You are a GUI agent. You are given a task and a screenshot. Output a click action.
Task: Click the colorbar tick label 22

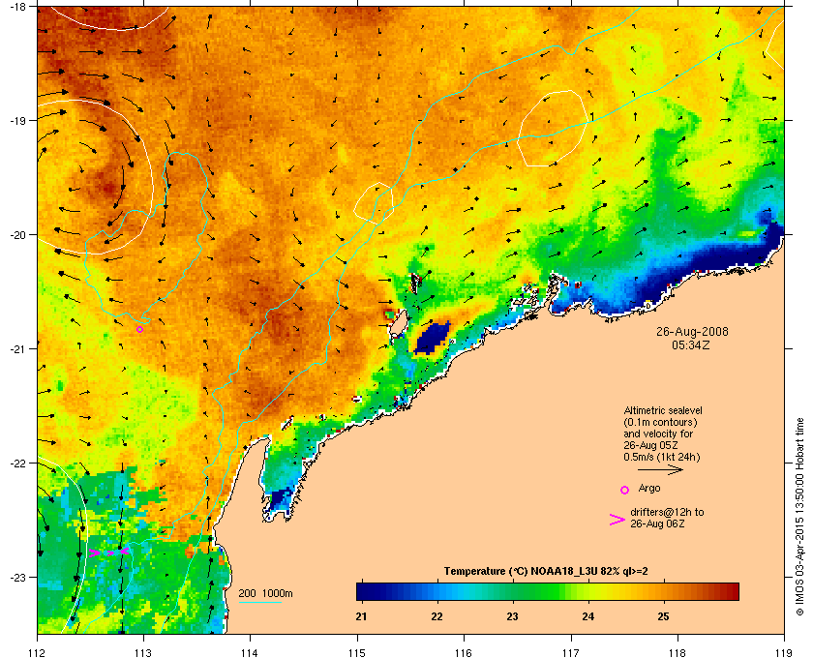tap(437, 616)
